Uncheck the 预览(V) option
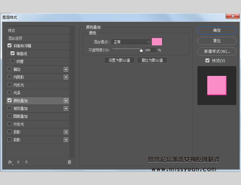 207,61
